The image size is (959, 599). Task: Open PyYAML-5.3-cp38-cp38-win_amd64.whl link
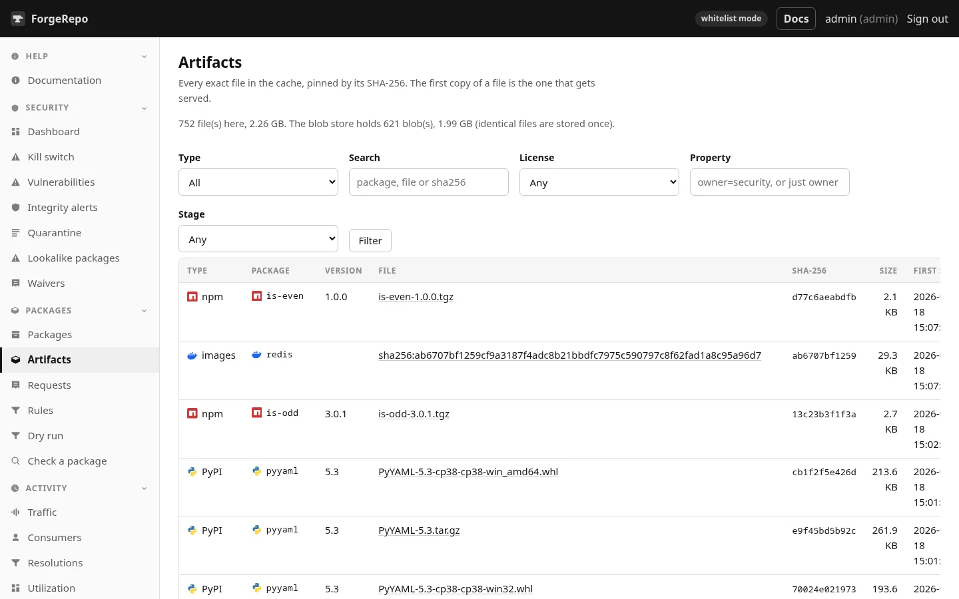(468, 472)
